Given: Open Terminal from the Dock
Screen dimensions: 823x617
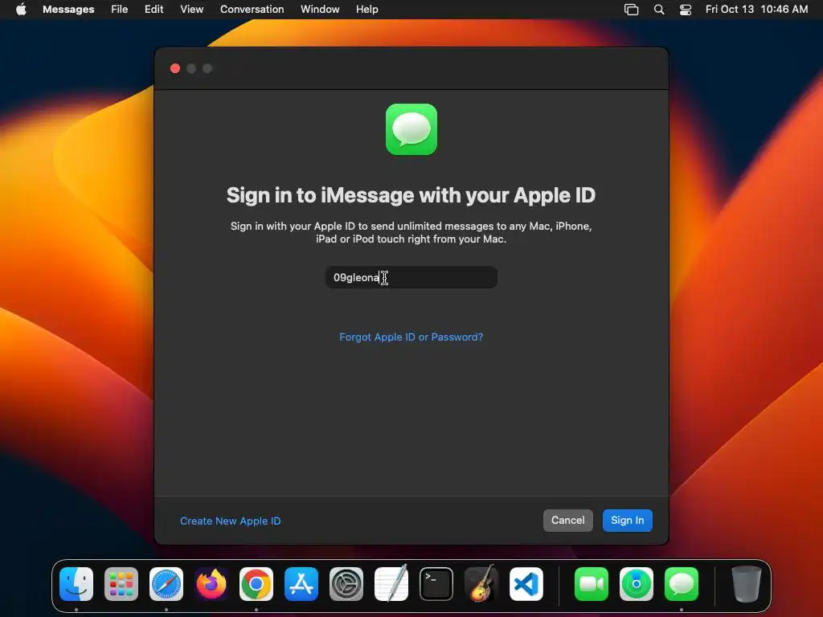Looking at the screenshot, I should click(x=436, y=583).
